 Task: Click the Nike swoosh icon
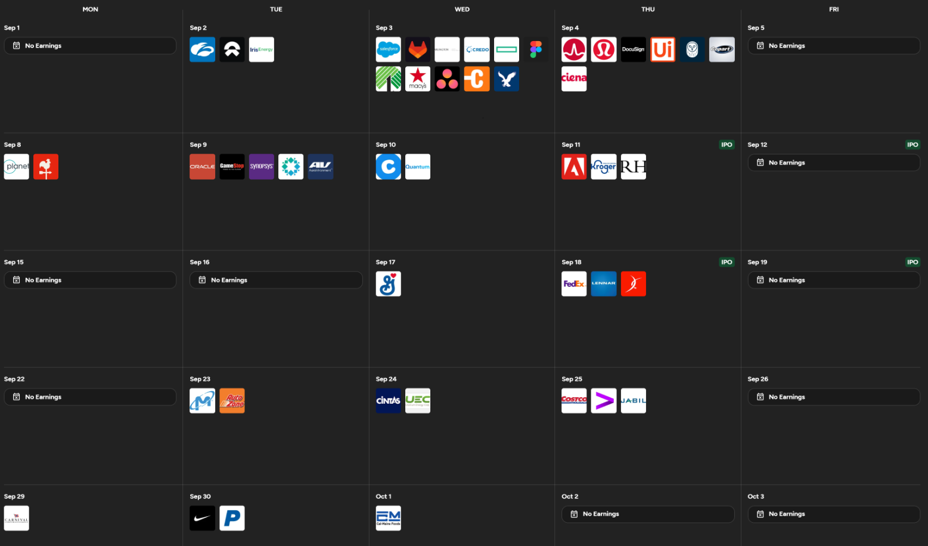tap(202, 518)
